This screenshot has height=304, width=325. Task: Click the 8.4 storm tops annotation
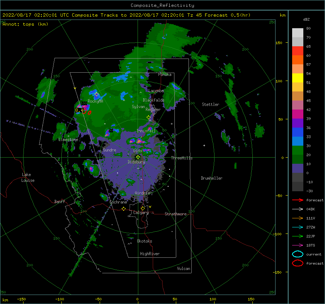pyautogui.click(x=79, y=110)
